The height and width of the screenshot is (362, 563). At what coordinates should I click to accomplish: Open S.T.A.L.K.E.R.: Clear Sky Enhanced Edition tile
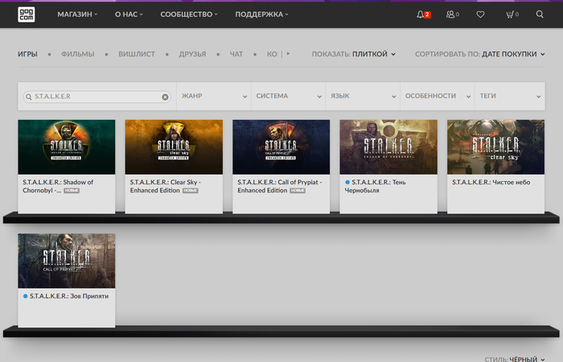[174, 149]
